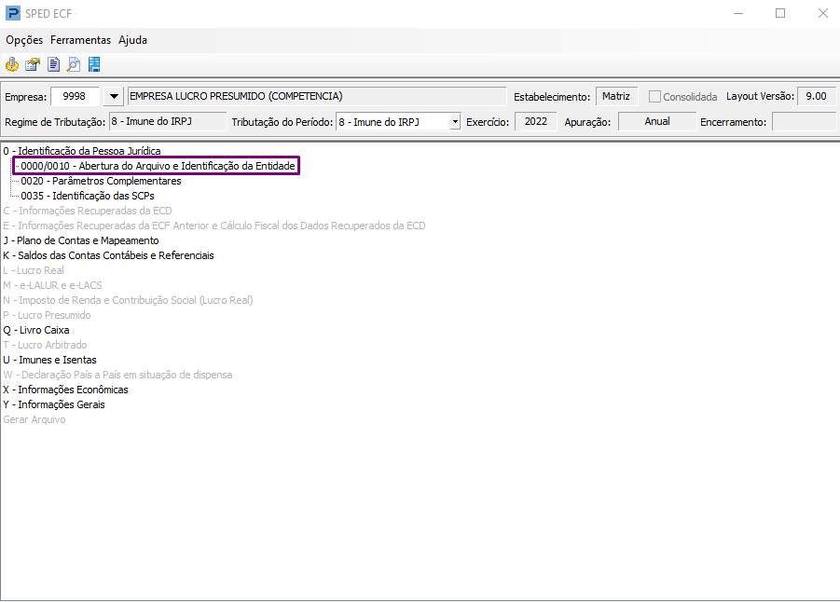The height and width of the screenshot is (602, 840).
Task: Click the company name field EMPRESA LUCRO PRESUMIDO
Action: click(317, 96)
